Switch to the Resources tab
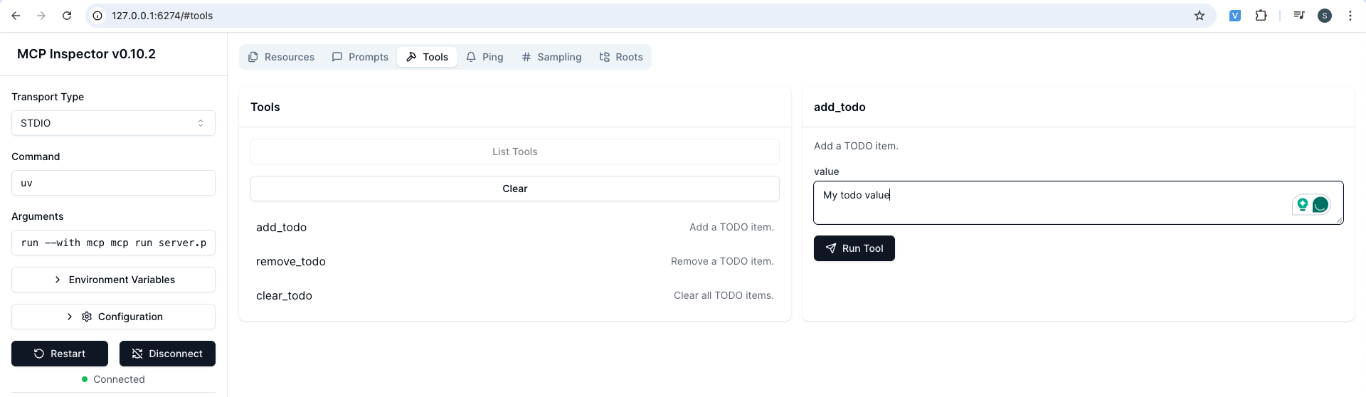Image resolution: width=1366 pixels, height=397 pixels. [x=281, y=57]
